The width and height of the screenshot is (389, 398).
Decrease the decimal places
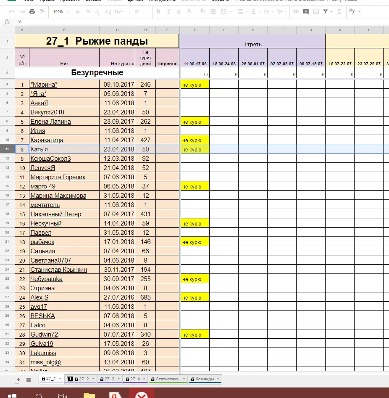click(x=97, y=12)
